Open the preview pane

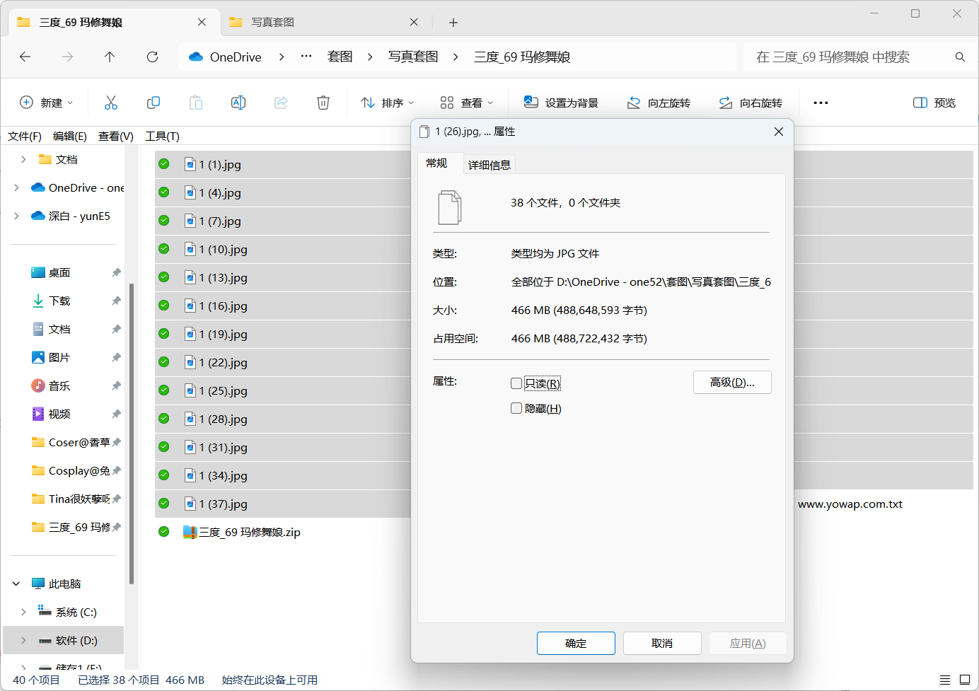(x=934, y=103)
